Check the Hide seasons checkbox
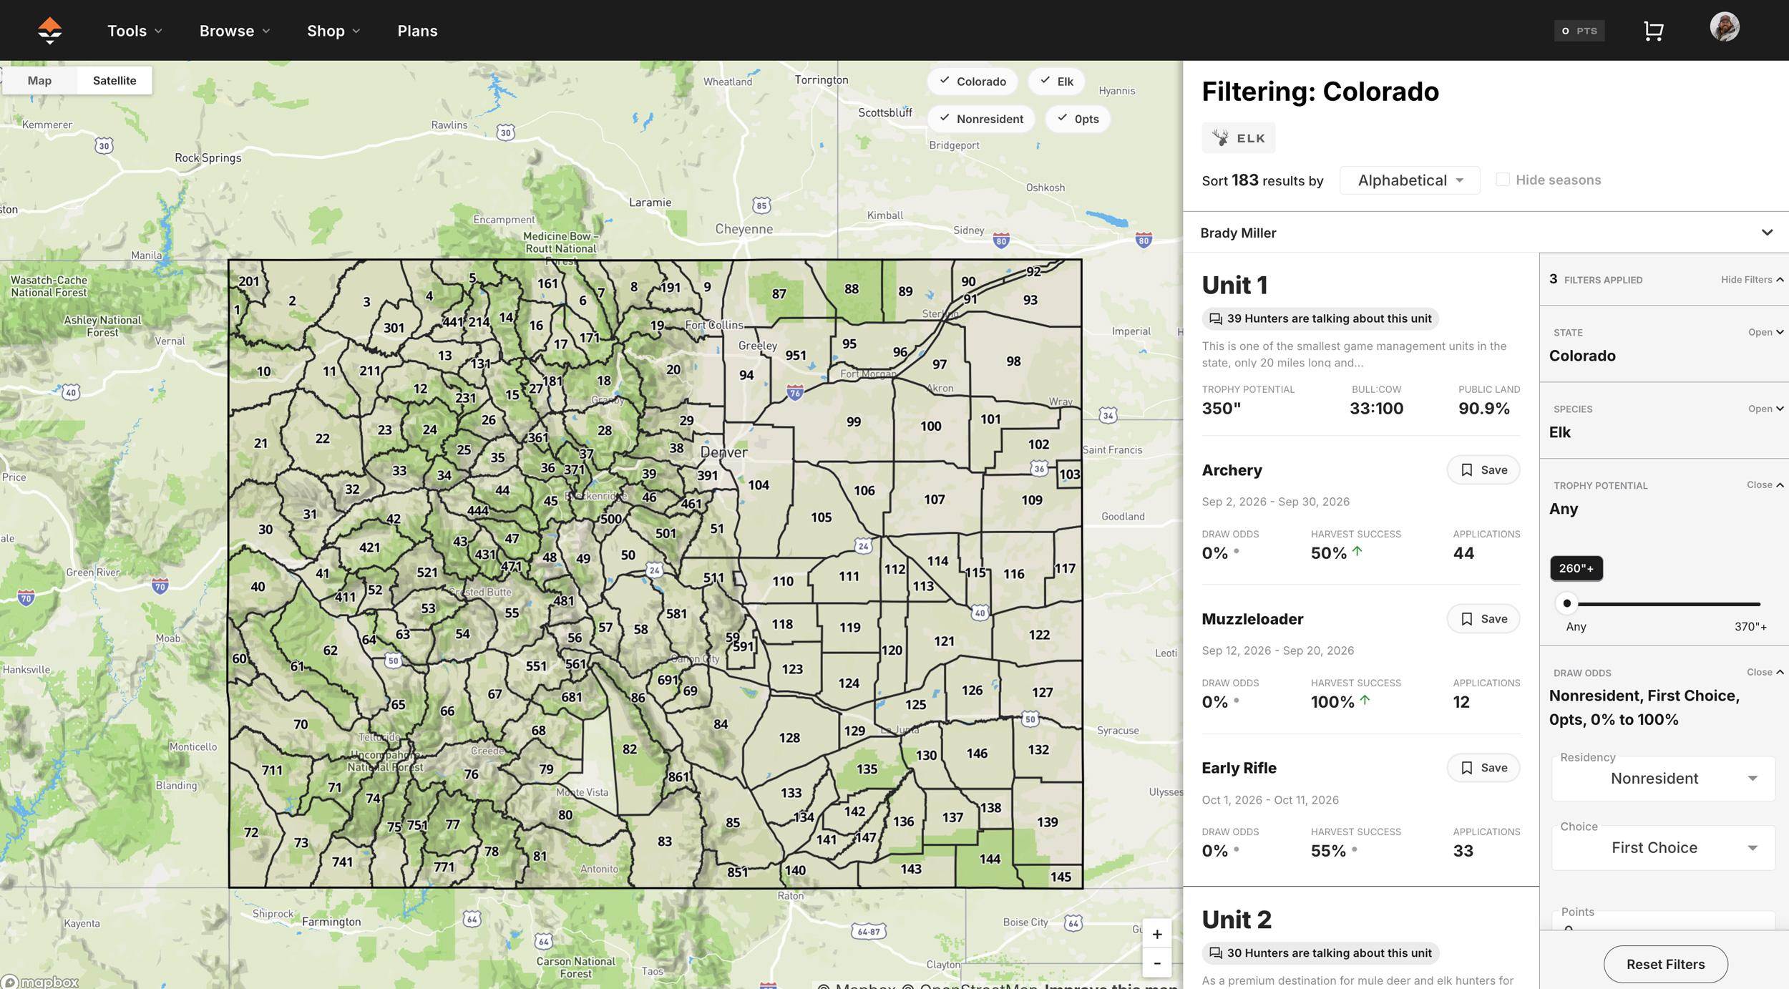Screen dimensions: 1789x989 (x=1503, y=180)
